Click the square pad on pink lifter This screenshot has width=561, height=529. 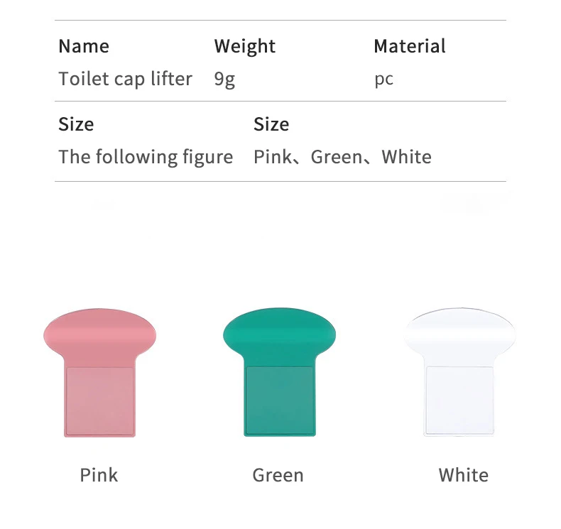point(99,400)
